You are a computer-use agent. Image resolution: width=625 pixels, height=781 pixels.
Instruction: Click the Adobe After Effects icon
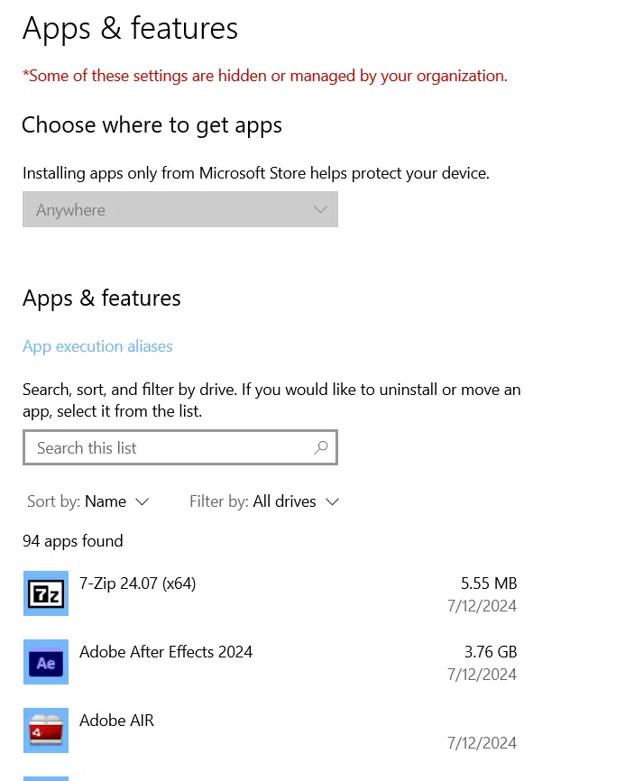coord(46,662)
